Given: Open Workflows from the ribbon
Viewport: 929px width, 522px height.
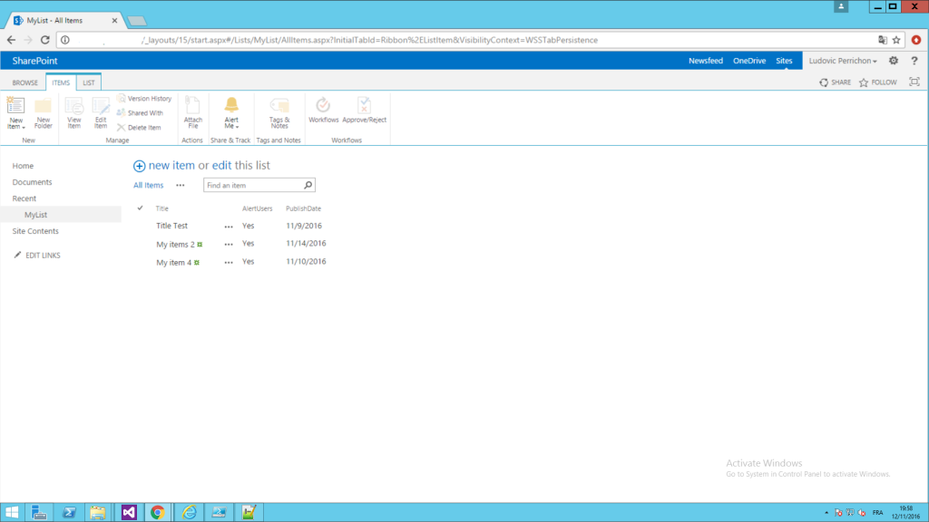Looking at the screenshot, I should point(324,110).
